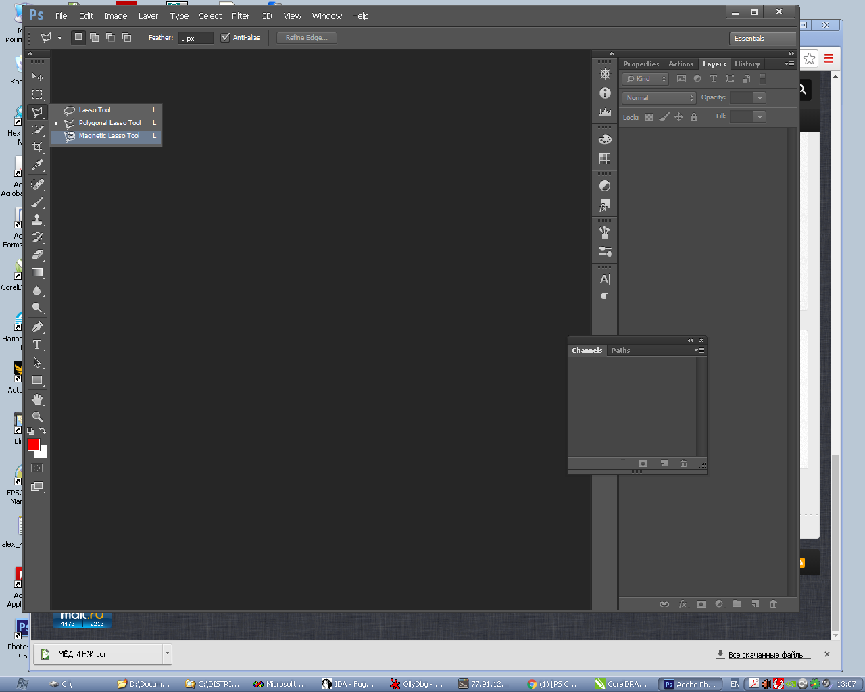The image size is (865, 692).
Task: Open the Character panel icon
Action: point(605,279)
